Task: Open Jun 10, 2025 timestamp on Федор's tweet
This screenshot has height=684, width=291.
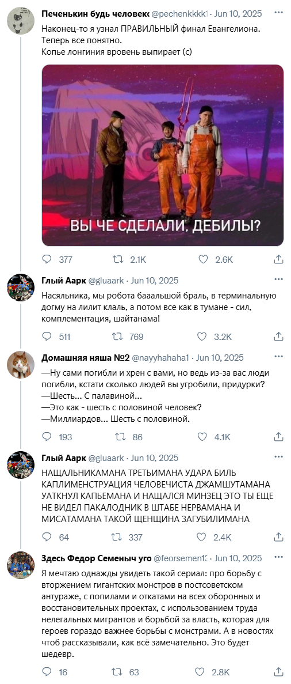Action: (238, 558)
